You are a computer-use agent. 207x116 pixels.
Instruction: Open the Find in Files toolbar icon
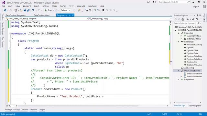79,10
